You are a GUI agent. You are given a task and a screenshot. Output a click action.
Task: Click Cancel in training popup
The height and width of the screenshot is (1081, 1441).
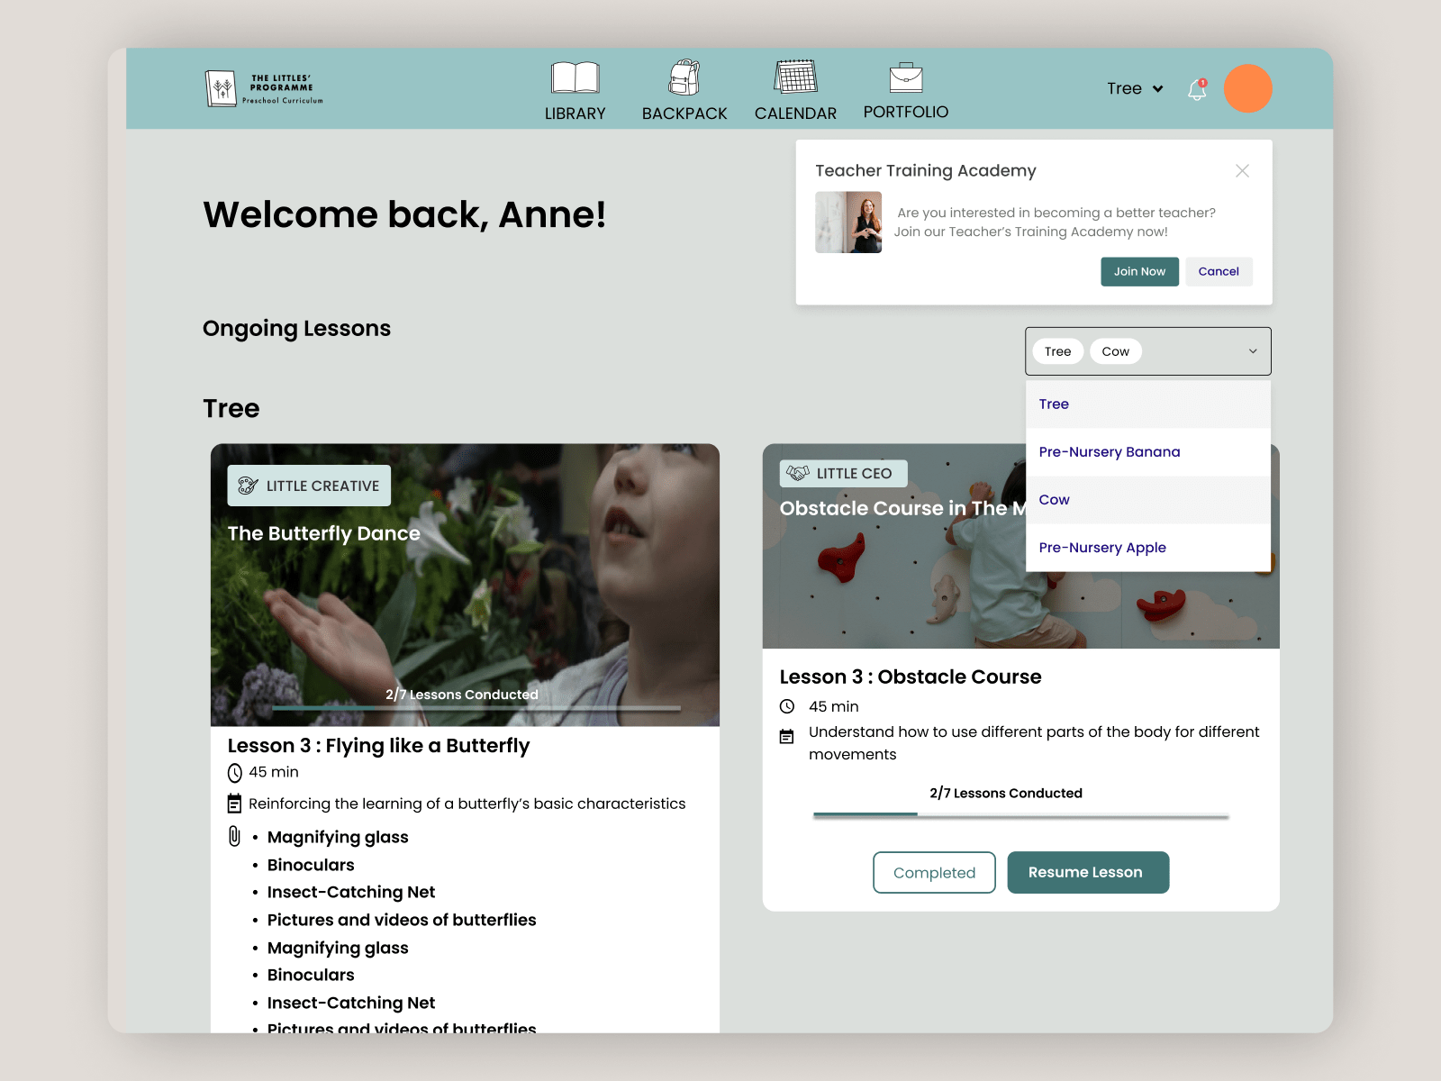coord(1219,271)
